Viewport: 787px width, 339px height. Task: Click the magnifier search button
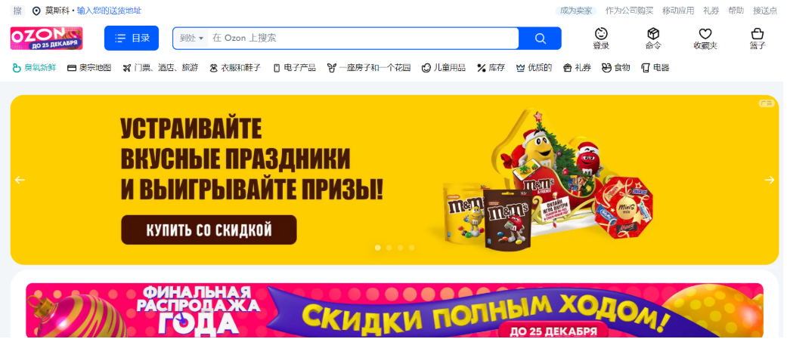(540, 39)
